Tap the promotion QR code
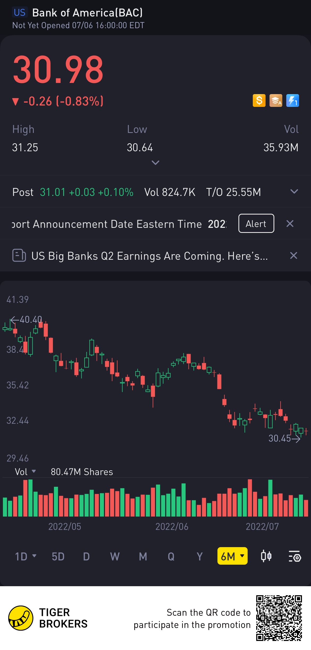Screen dimensions: 311x650 click(279, 618)
